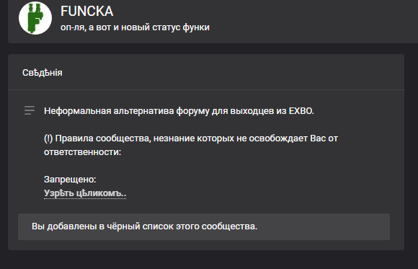This screenshot has height=269, width=418.
Task: Click the word Вас in rules paragraph
Action: point(316,138)
